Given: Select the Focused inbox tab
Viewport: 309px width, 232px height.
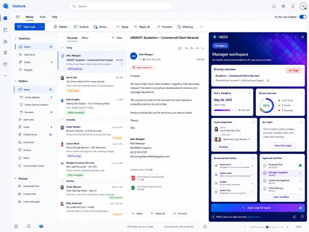Looking at the screenshot, I should click(72, 38).
